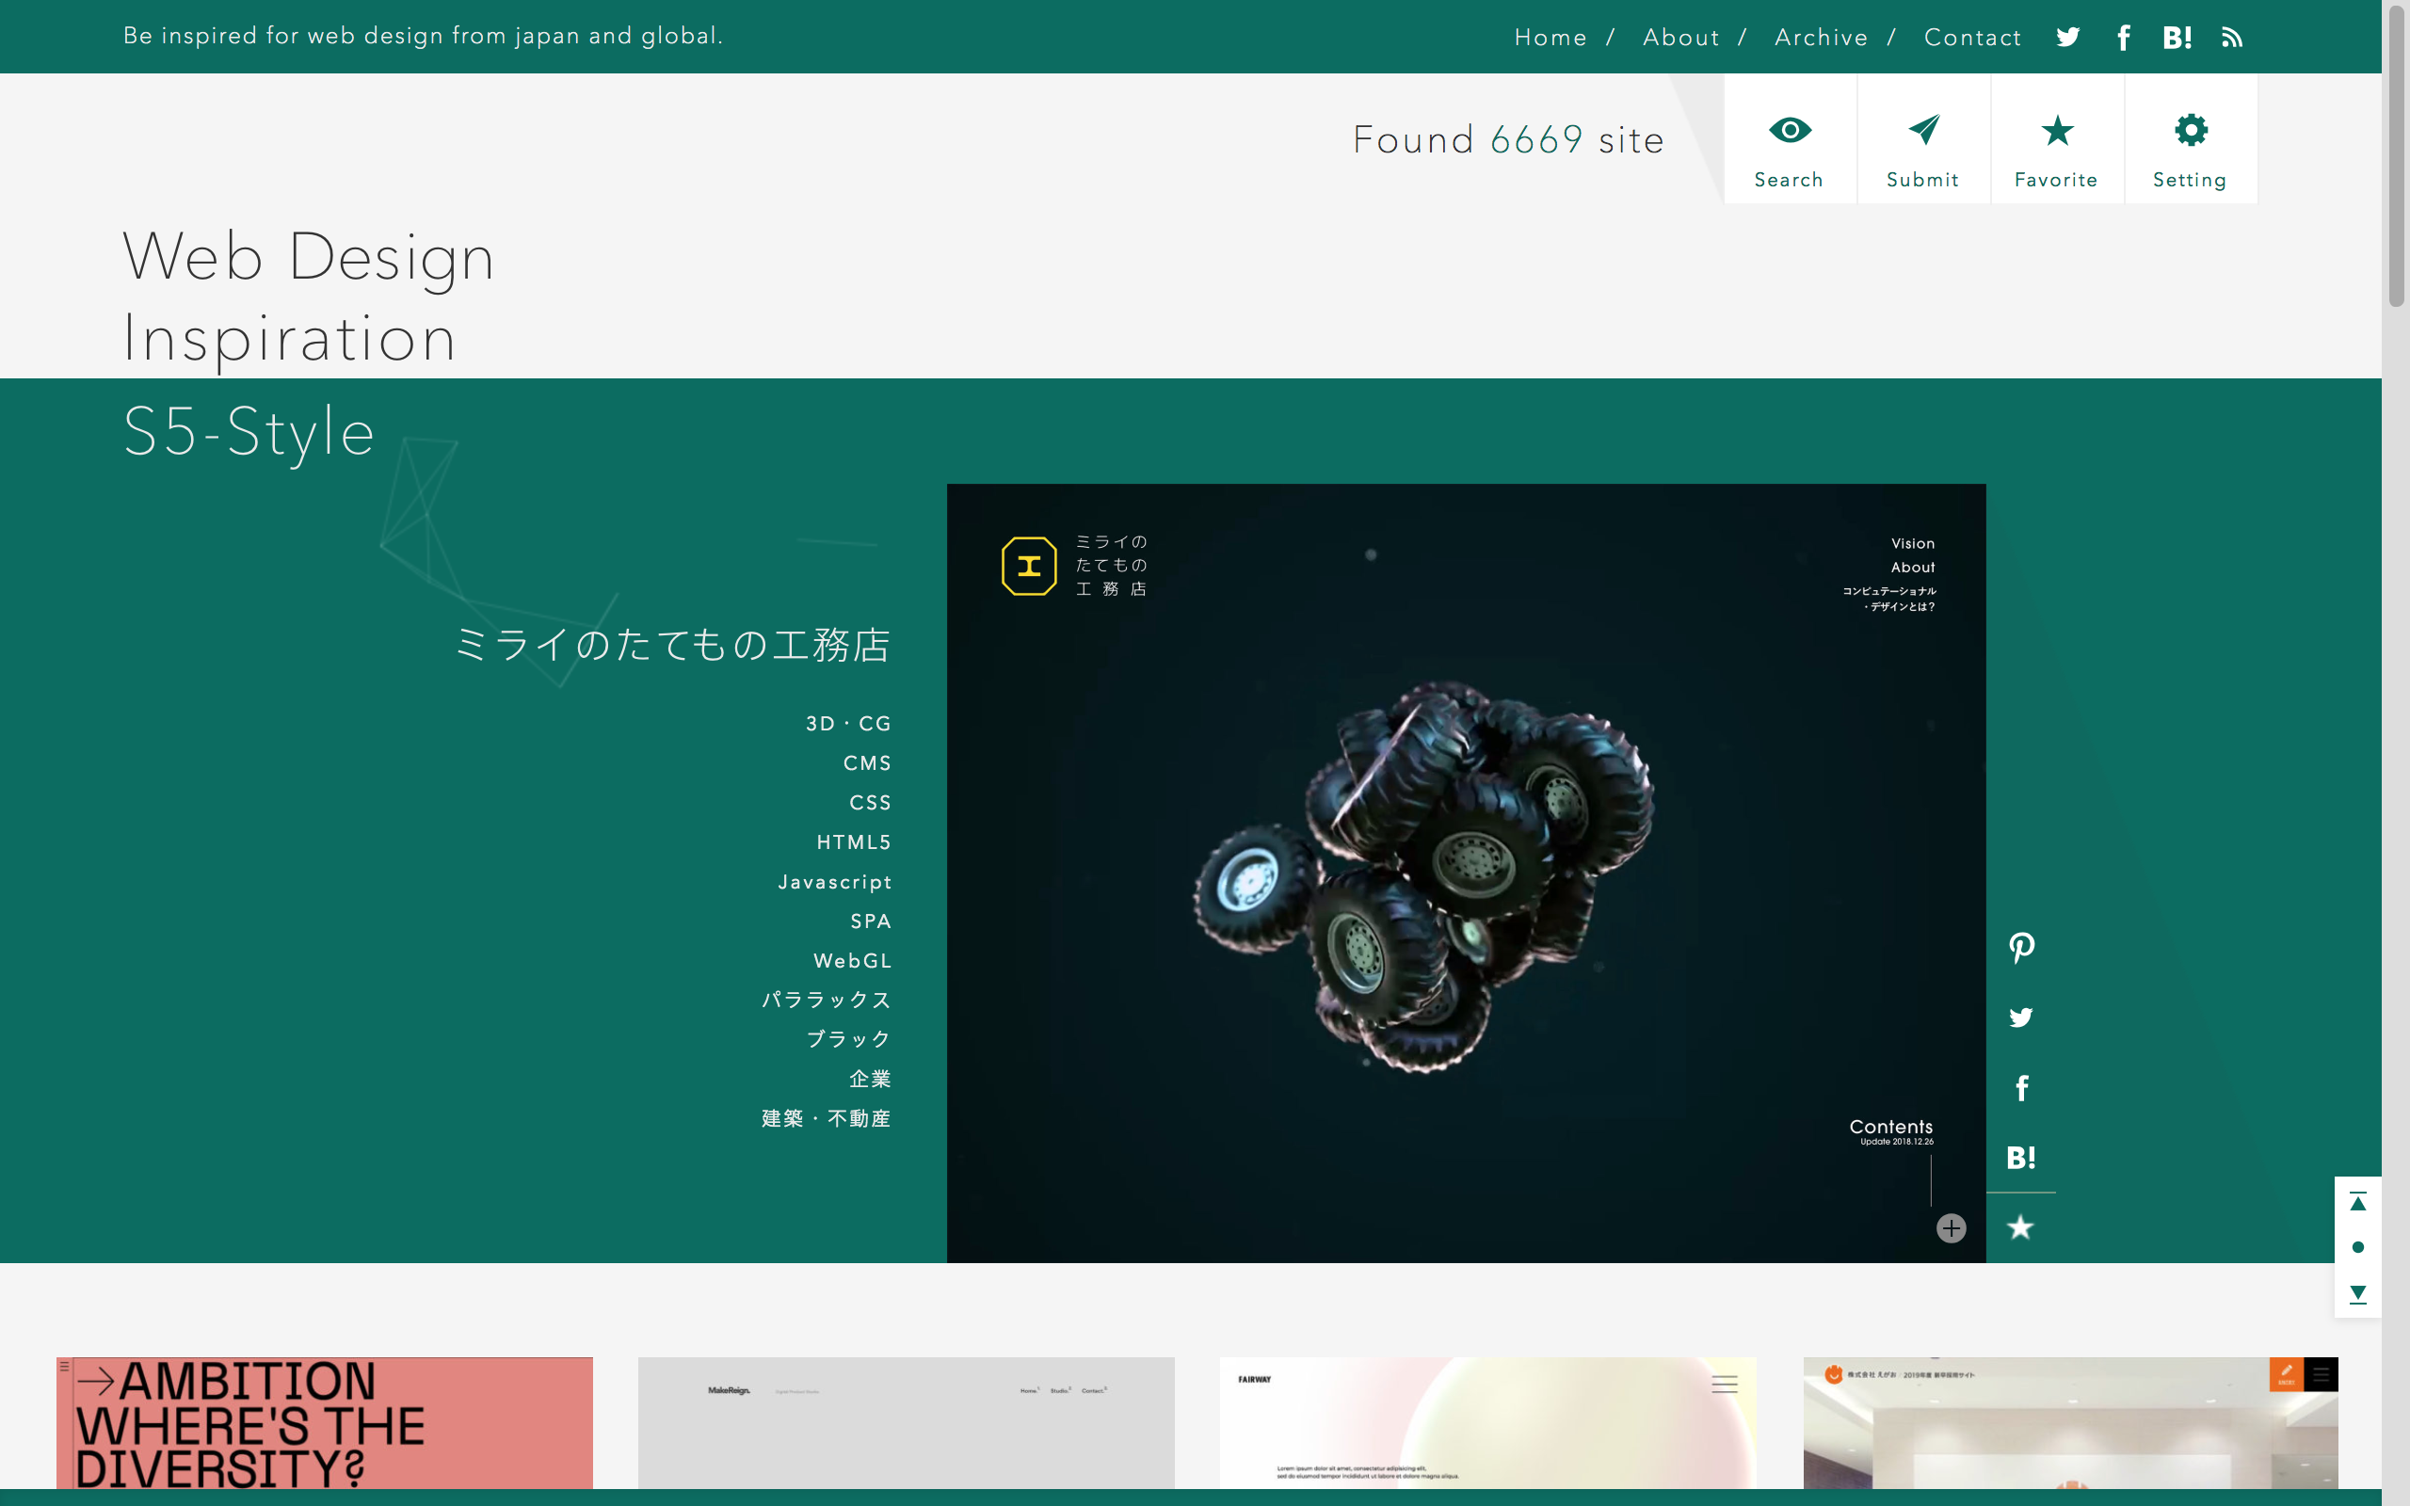Select the CSS tag
The height and width of the screenshot is (1506, 2410).
[871, 803]
